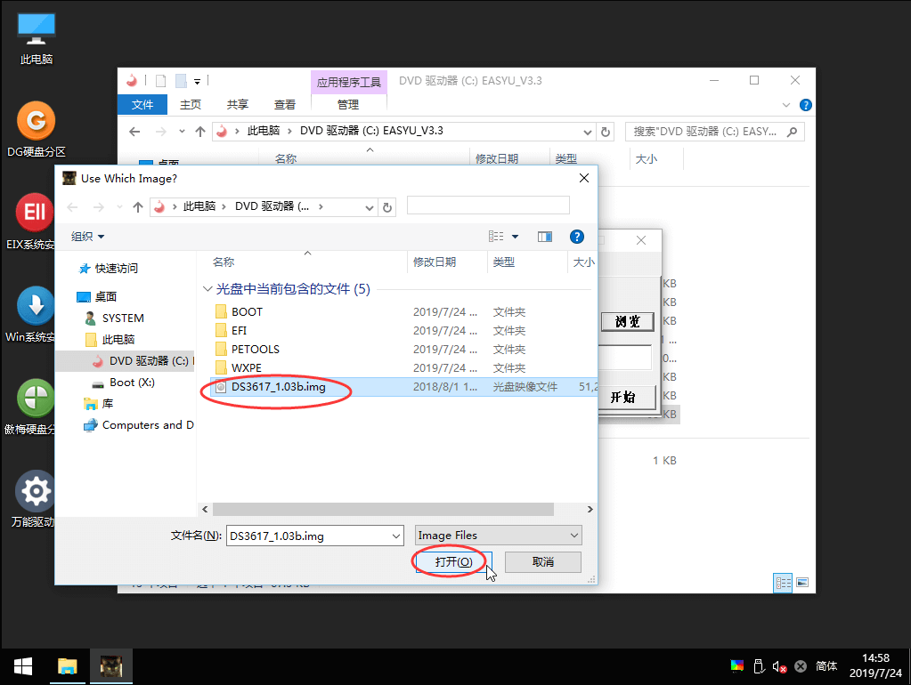Expand the 组织 (Organize) dropdown menu

tap(87, 237)
